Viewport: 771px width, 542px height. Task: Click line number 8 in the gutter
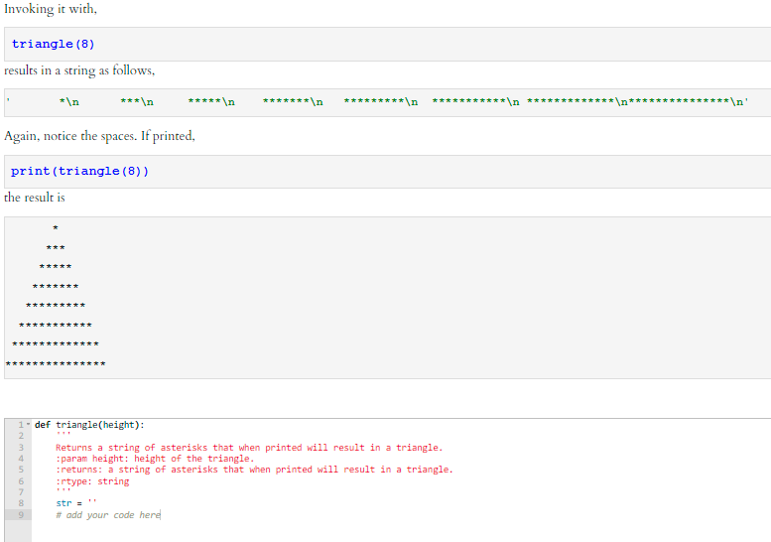(x=21, y=503)
